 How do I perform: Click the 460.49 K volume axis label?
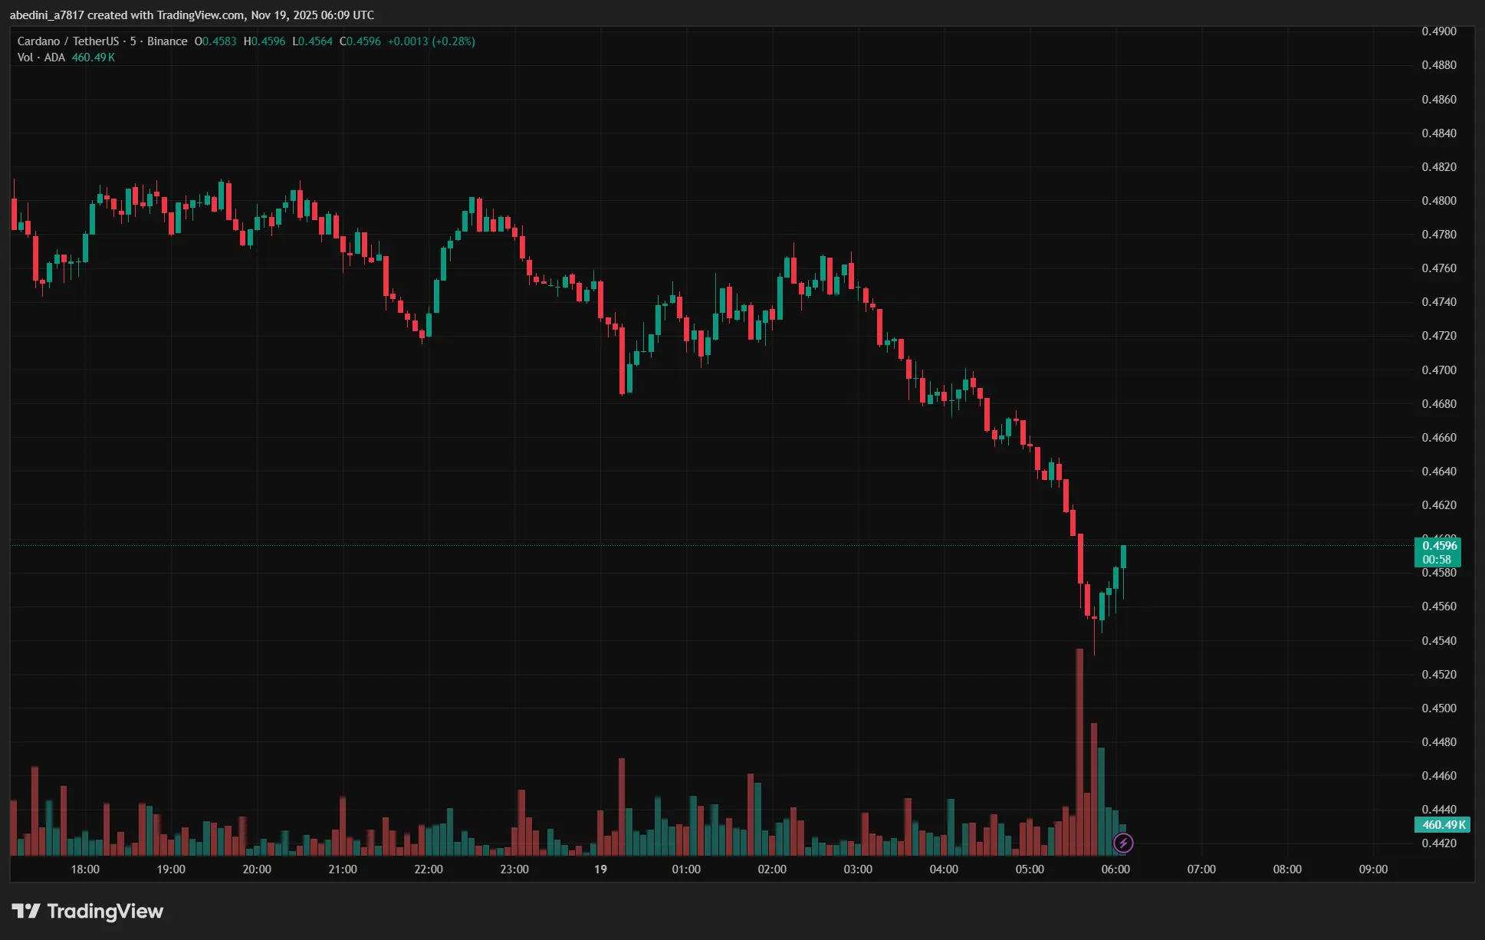coord(1442,825)
